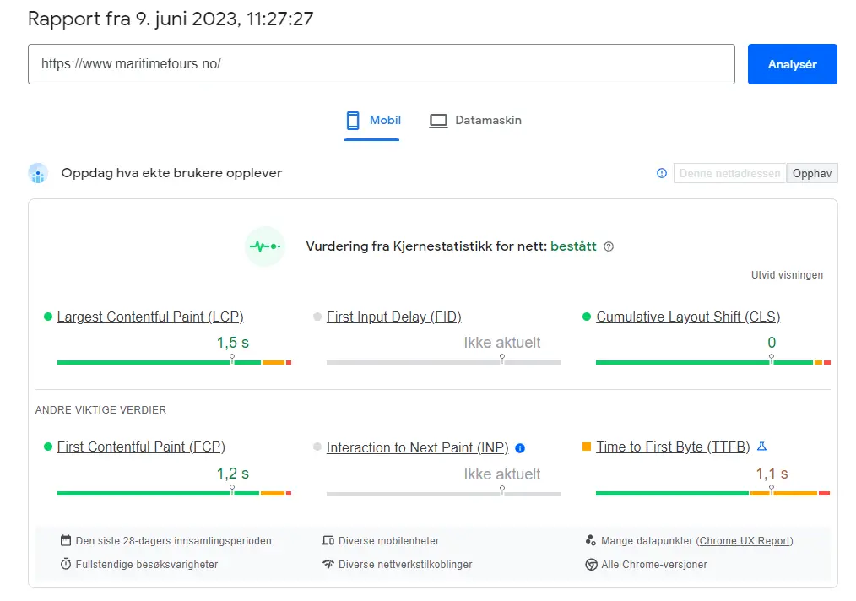Screen dimensions: 856x601
Task: Switch to the Mobil tab
Action: tap(372, 121)
